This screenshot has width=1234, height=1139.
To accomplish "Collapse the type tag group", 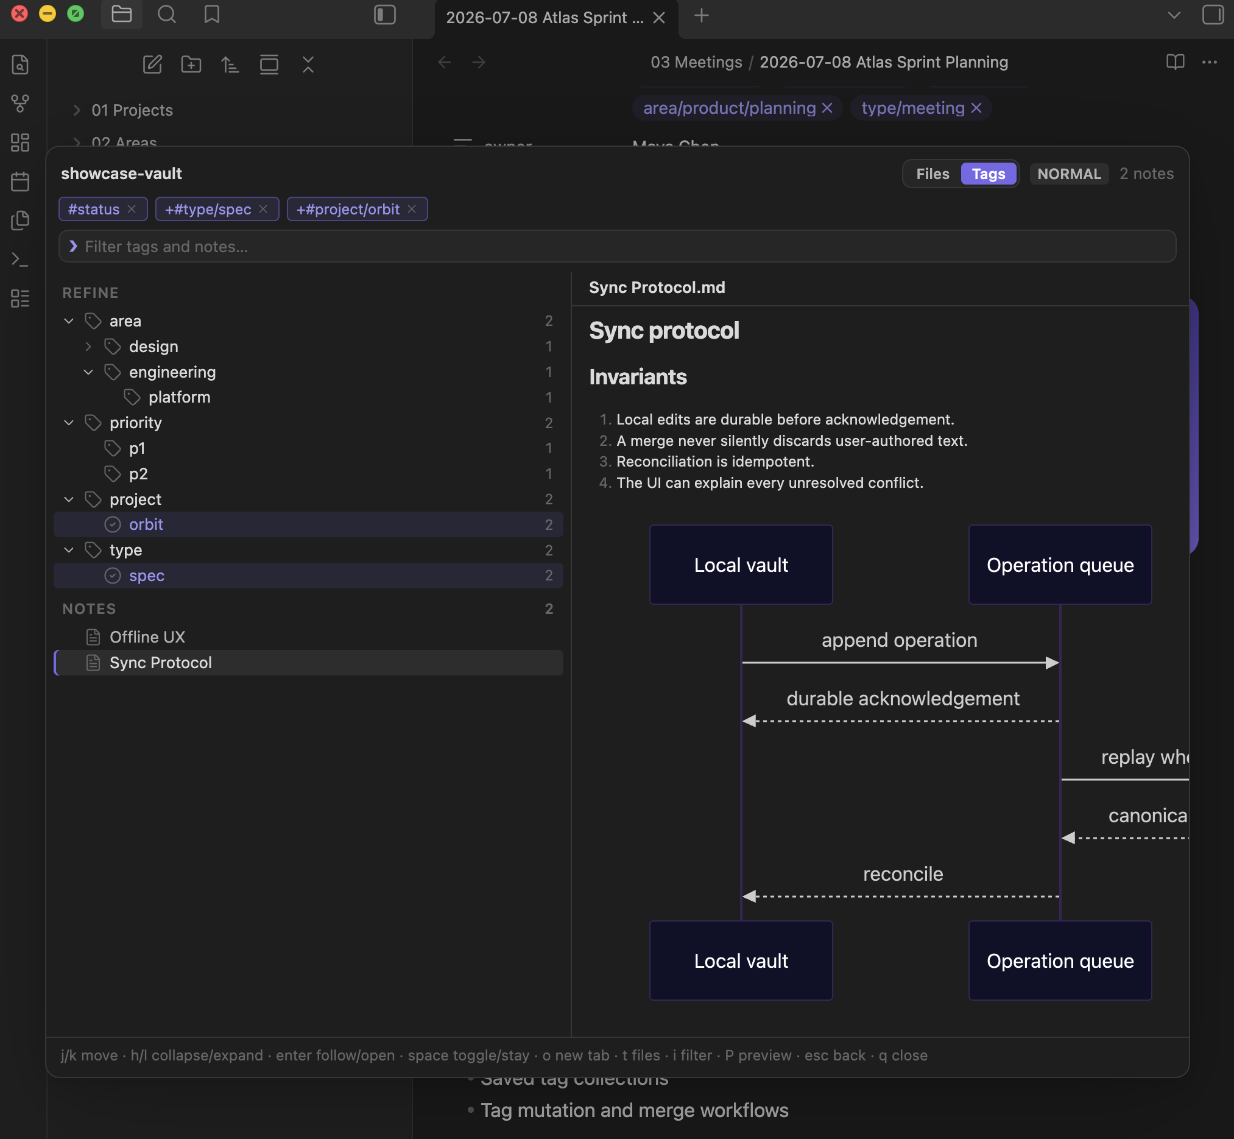I will pos(69,550).
